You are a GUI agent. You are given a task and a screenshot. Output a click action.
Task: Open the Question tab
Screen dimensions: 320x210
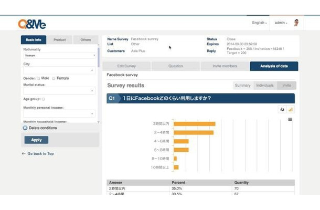pos(176,66)
